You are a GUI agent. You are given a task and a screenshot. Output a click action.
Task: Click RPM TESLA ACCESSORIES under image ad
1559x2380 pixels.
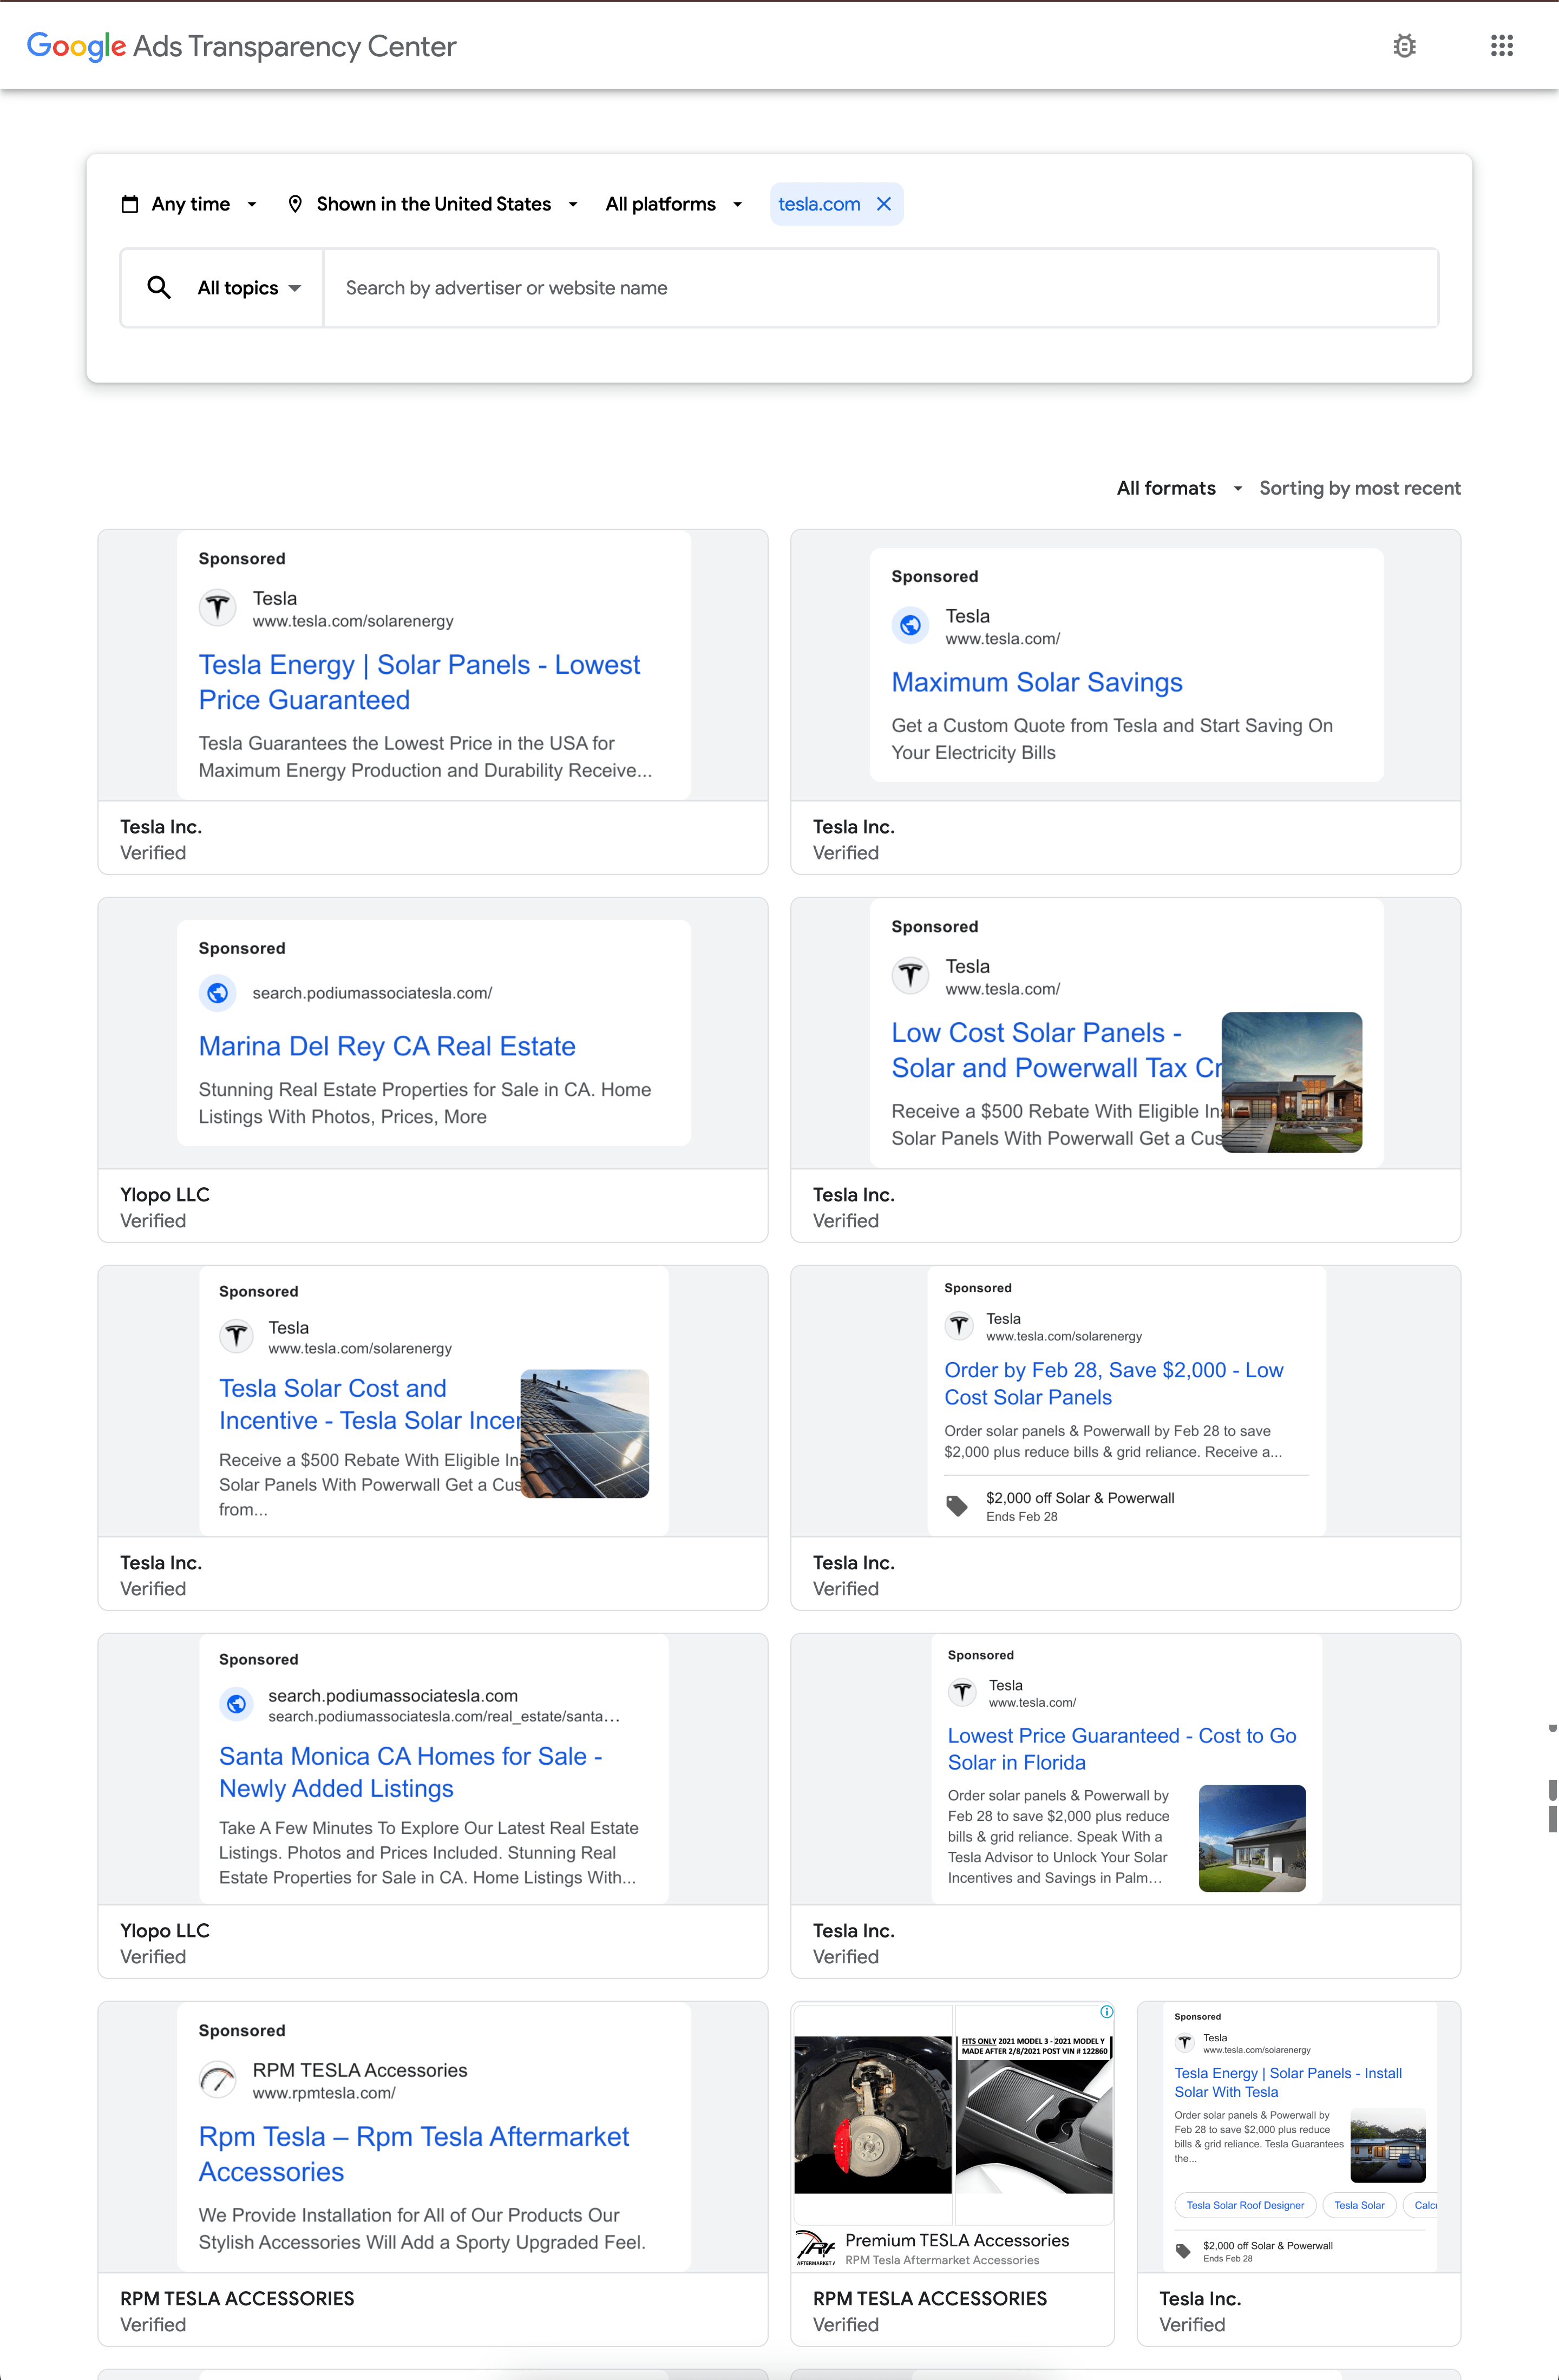tap(930, 2299)
